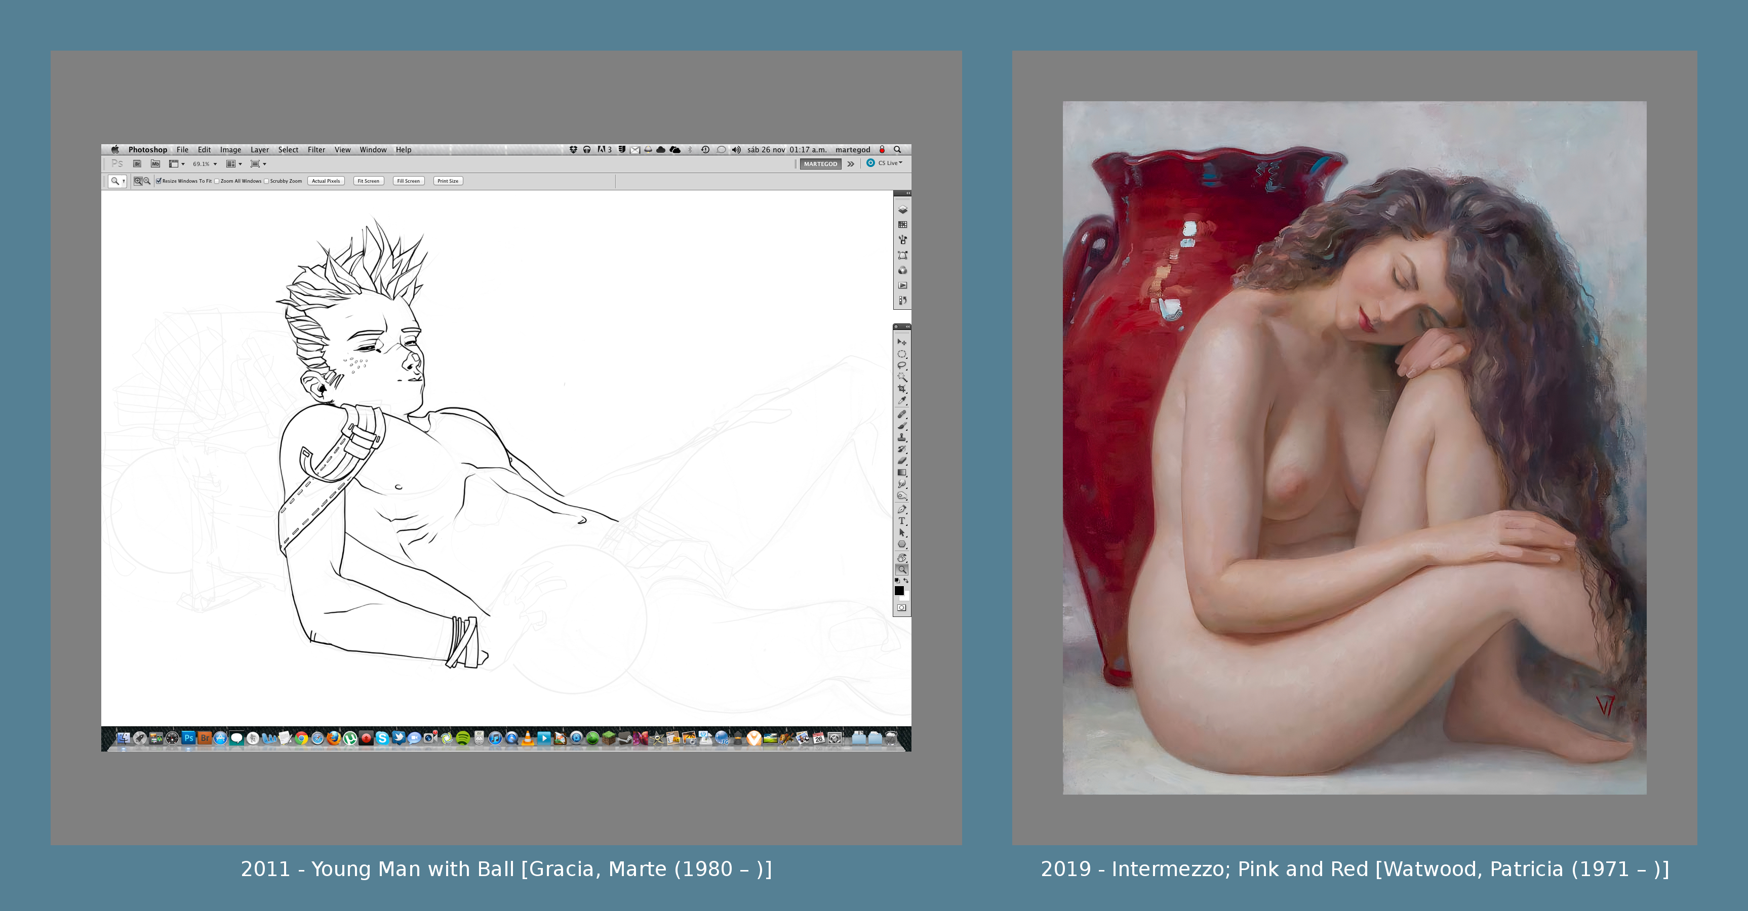The image size is (1748, 911).
Task: Open the Filter menu
Action: click(x=316, y=150)
